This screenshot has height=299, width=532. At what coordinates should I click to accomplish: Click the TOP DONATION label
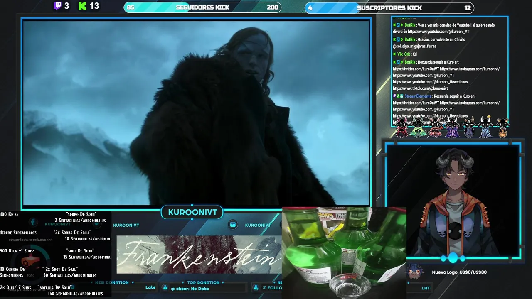203,283
